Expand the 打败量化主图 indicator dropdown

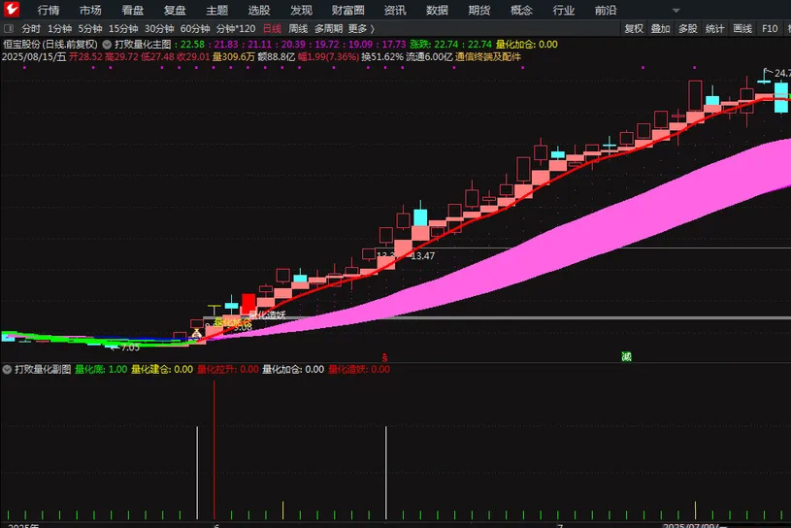(x=107, y=45)
